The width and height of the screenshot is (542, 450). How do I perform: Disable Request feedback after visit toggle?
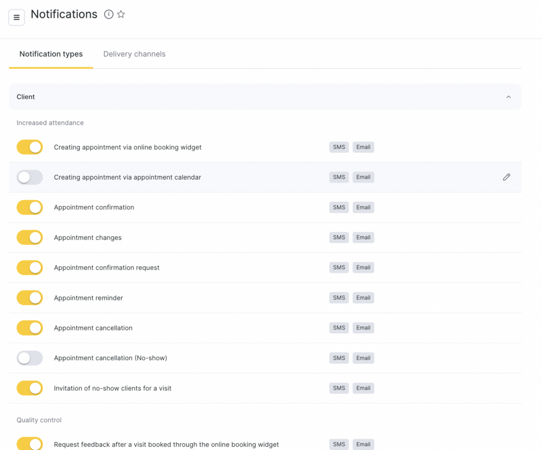(x=30, y=444)
